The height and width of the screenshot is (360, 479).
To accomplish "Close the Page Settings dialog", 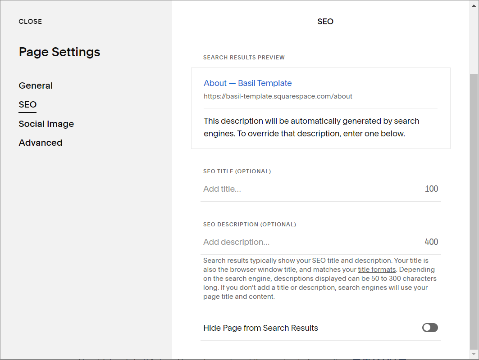I will tap(30, 22).
